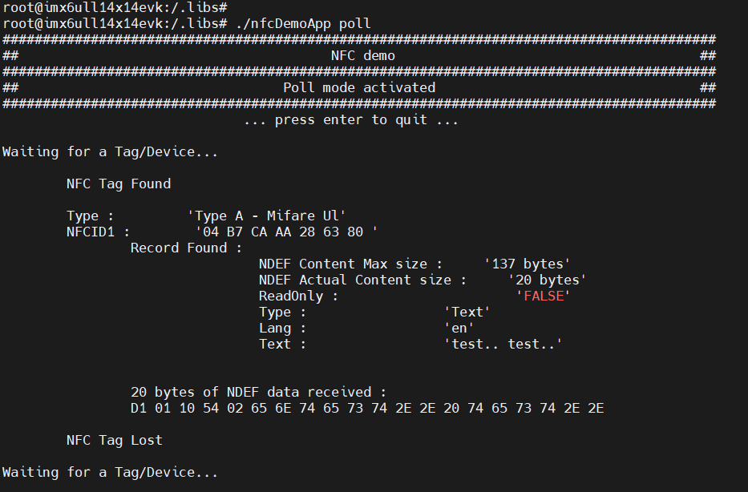Click the last 'Waiting for a Tag/Device...' line

[110, 472]
